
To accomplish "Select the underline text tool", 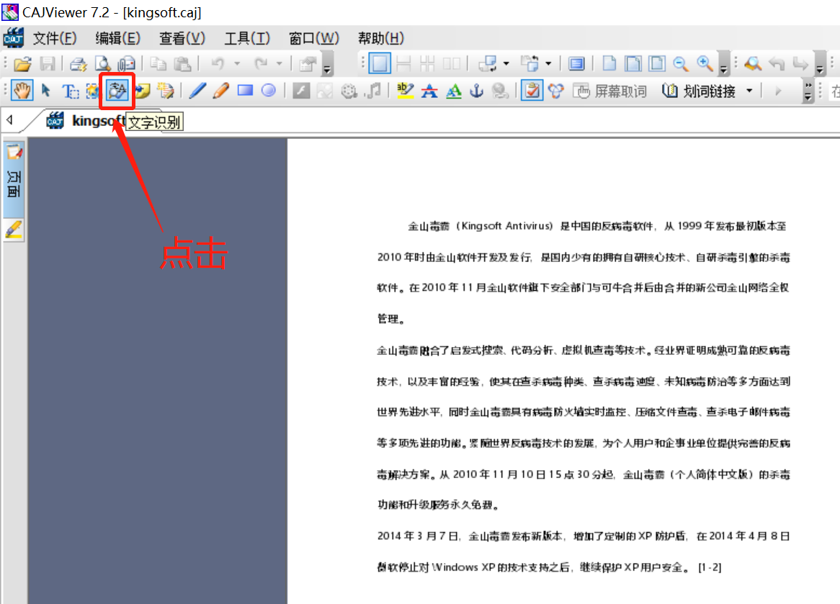I will click(453, 91).
